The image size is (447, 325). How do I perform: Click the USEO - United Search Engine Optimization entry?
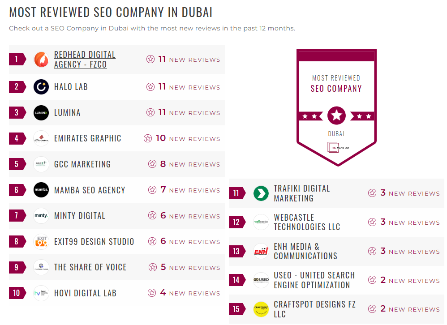(x=313, y=279)
